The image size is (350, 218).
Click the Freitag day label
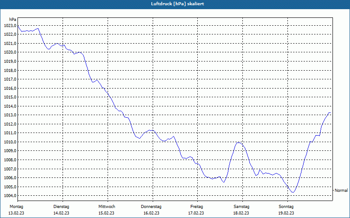pos(196,207)
